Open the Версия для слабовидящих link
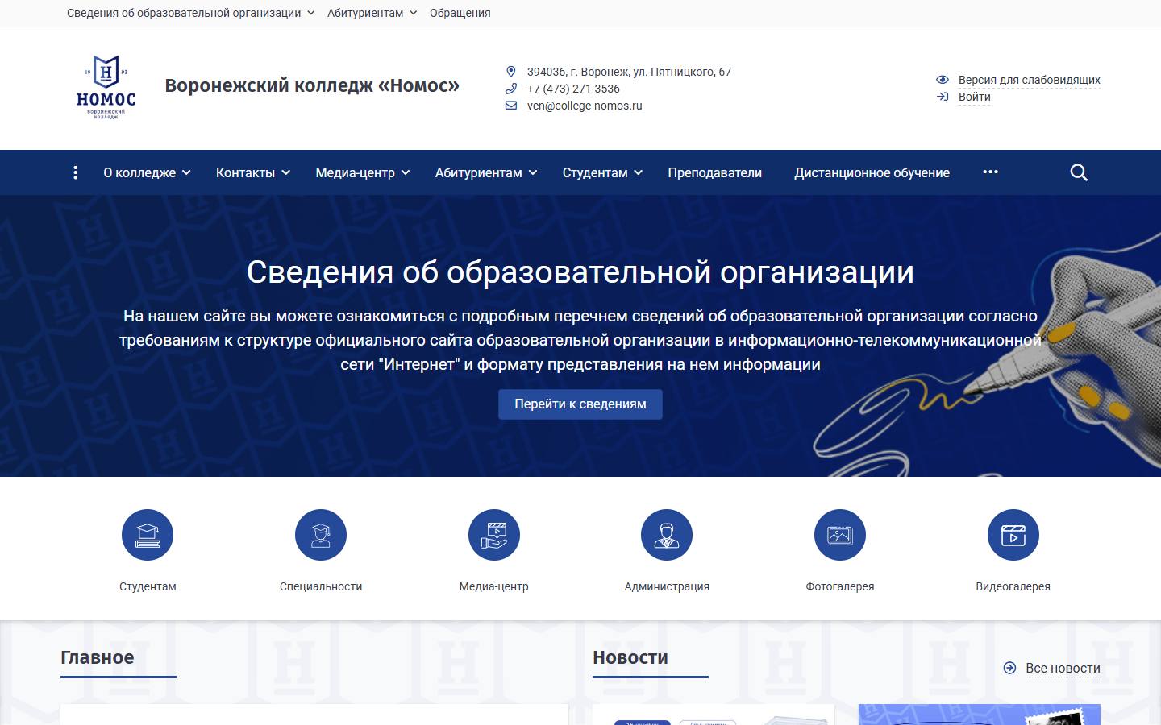The image size is (1161, 725). coord(1030,80)
